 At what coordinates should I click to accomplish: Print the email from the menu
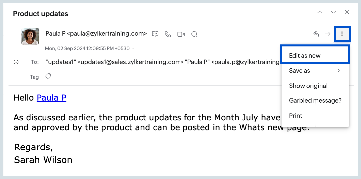(x=296, y=116)
